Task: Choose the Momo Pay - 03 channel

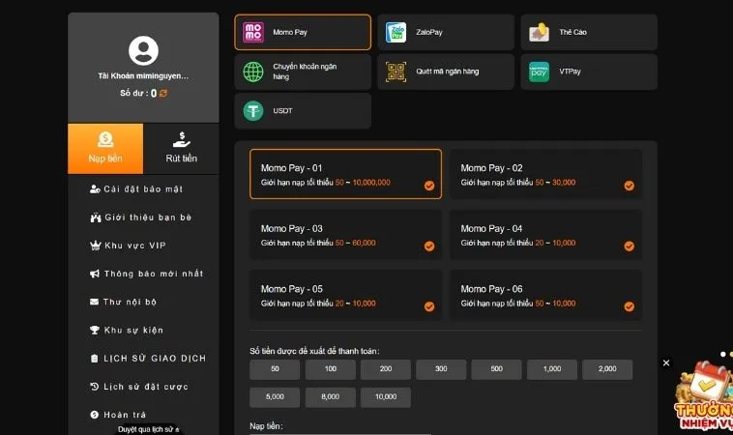Action: pos(345,235)
